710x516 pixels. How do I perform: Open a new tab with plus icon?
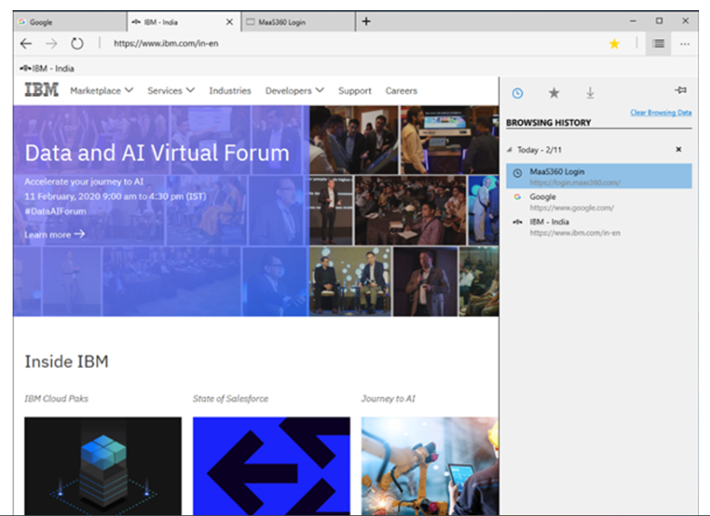(x=366, y=21)
